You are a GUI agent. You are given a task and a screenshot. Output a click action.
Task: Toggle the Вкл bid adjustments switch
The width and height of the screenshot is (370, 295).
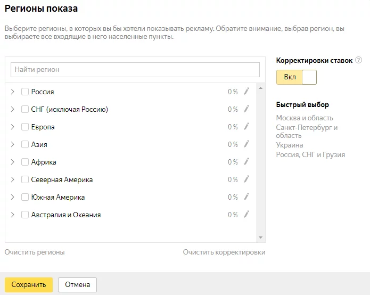[x=297, y=77]
